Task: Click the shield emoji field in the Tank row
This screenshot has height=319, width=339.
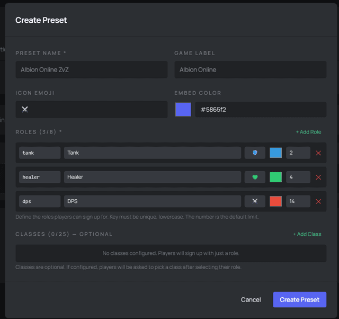Action: click(x=255, y=153)
